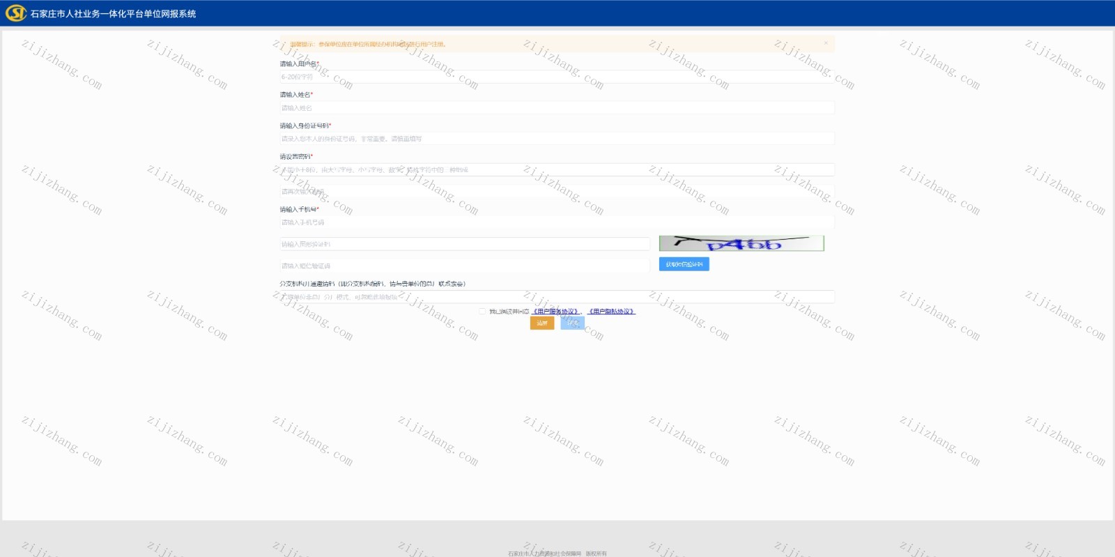1115x557 pixels.
Task: Click the branch invitation code input field
Action: tap(557, 297)
